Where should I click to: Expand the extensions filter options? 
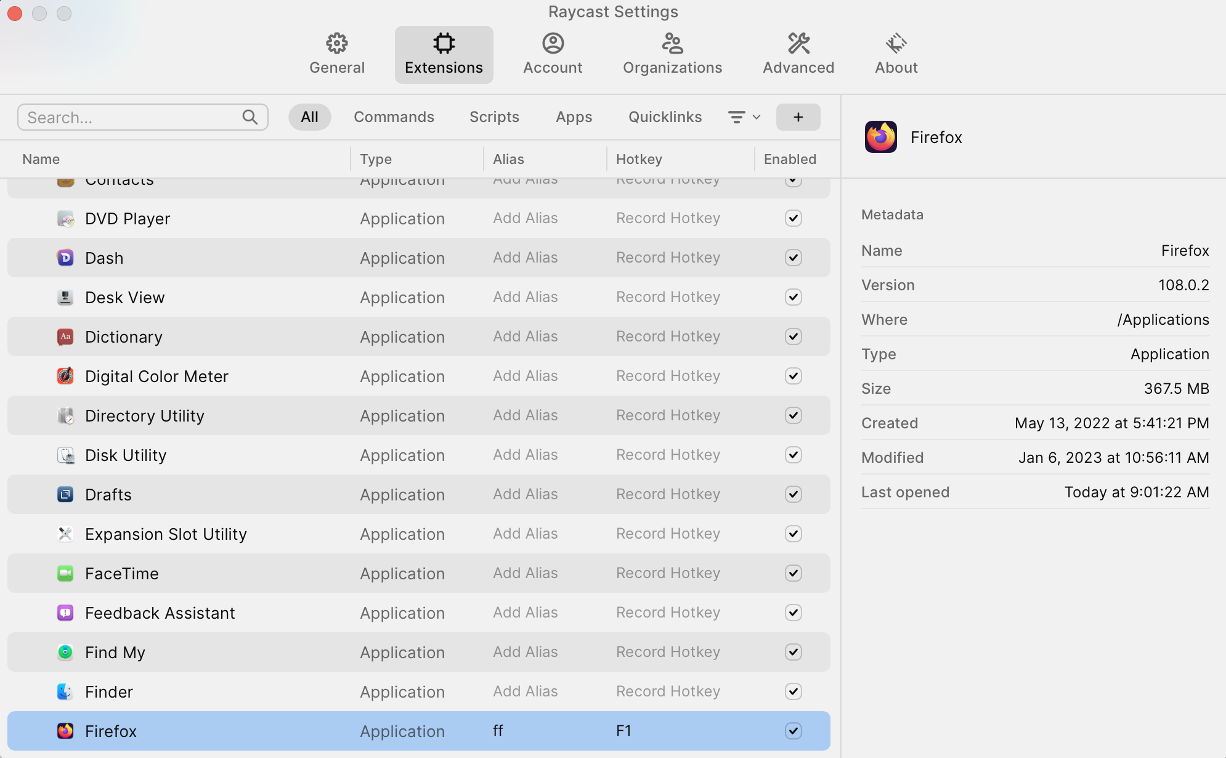click(744, 116)
